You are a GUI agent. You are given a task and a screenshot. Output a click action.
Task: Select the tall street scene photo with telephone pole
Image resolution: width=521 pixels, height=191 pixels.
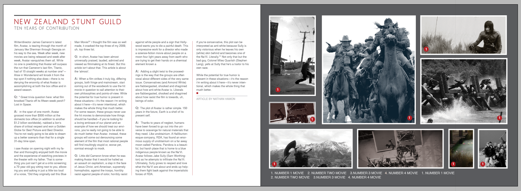tap(292, 56)
